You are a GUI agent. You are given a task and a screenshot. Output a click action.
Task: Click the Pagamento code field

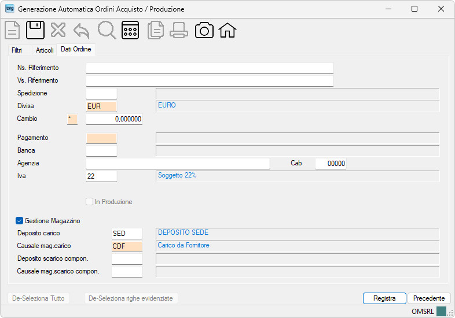point(101,138)
